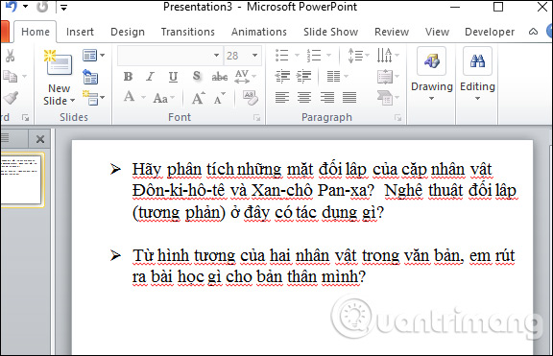Open Character Spacing AV menu
Image resolution: width=553 pixels, height=356 pixels.
pyautogui.click(x=246, y=77)
